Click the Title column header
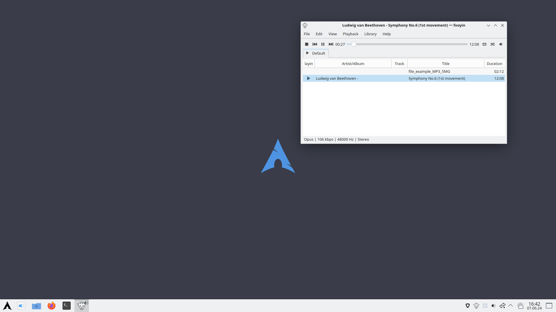This screenshot has height=312, width=556. pyautogui.click(x=446, y=64)
